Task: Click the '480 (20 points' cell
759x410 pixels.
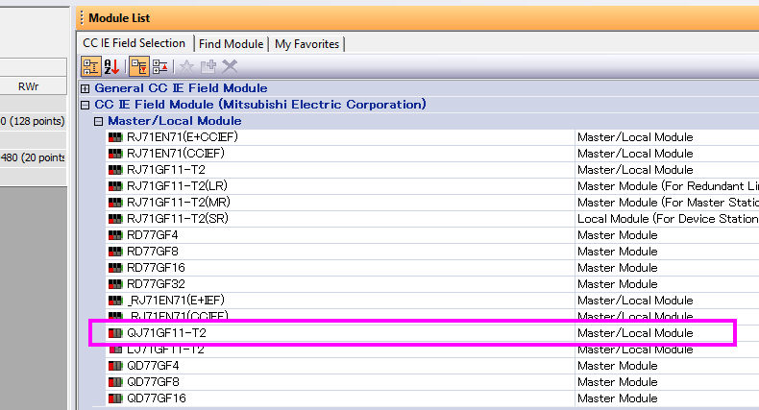Action: [33, 157]
